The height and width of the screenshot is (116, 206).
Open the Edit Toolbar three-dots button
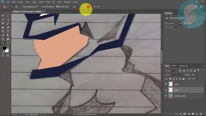tap(8, 43)
